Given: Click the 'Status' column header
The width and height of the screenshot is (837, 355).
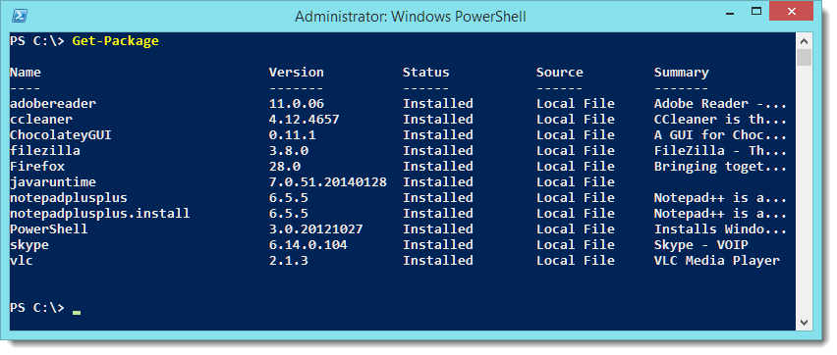Looking at the screenshot, I should point(426,72).
